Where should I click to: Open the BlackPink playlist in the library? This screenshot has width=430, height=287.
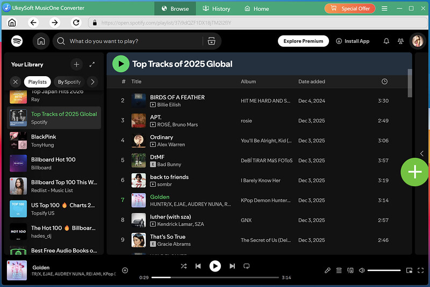(54, 141)
